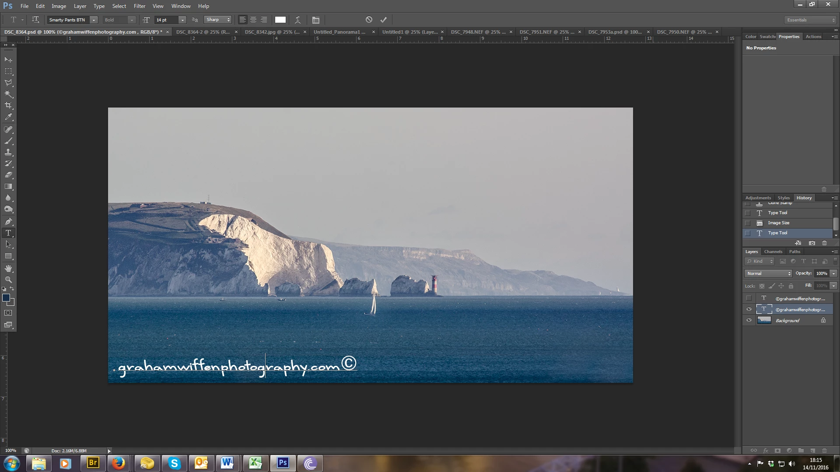The image size is (840, 472).
Task: Hide the selected grahamwiffenphotography text layer
Action: coord(749,309)
